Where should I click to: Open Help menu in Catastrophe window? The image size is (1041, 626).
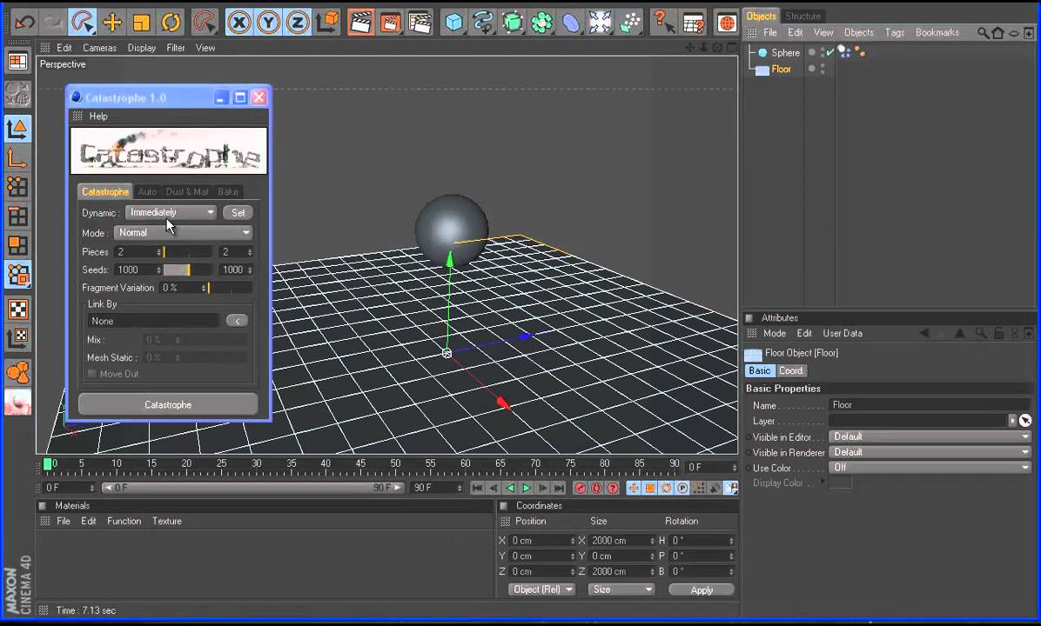(x=98, y=116)
